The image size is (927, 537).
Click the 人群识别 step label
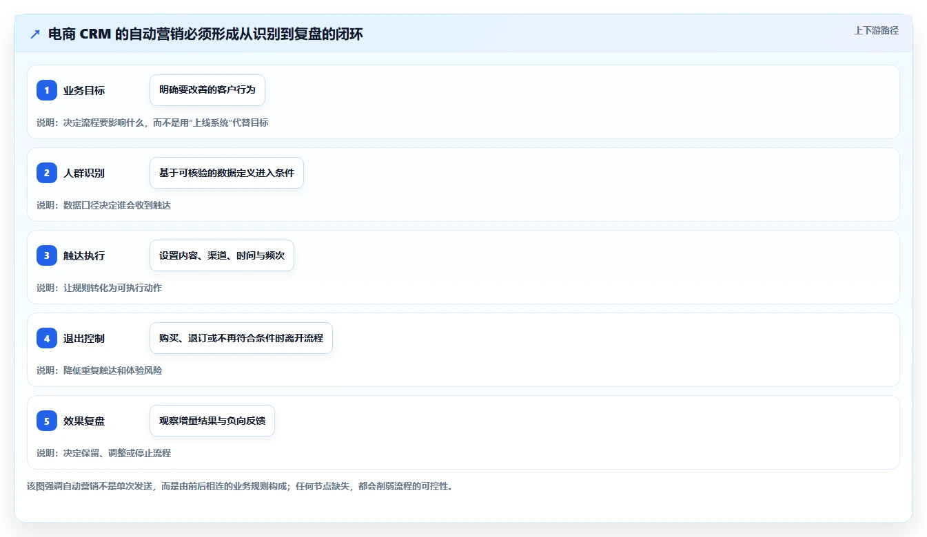coord(84,173)
